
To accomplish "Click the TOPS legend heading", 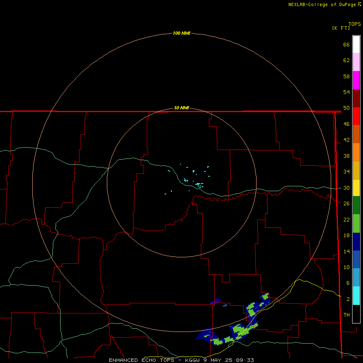I will point(355,24).
